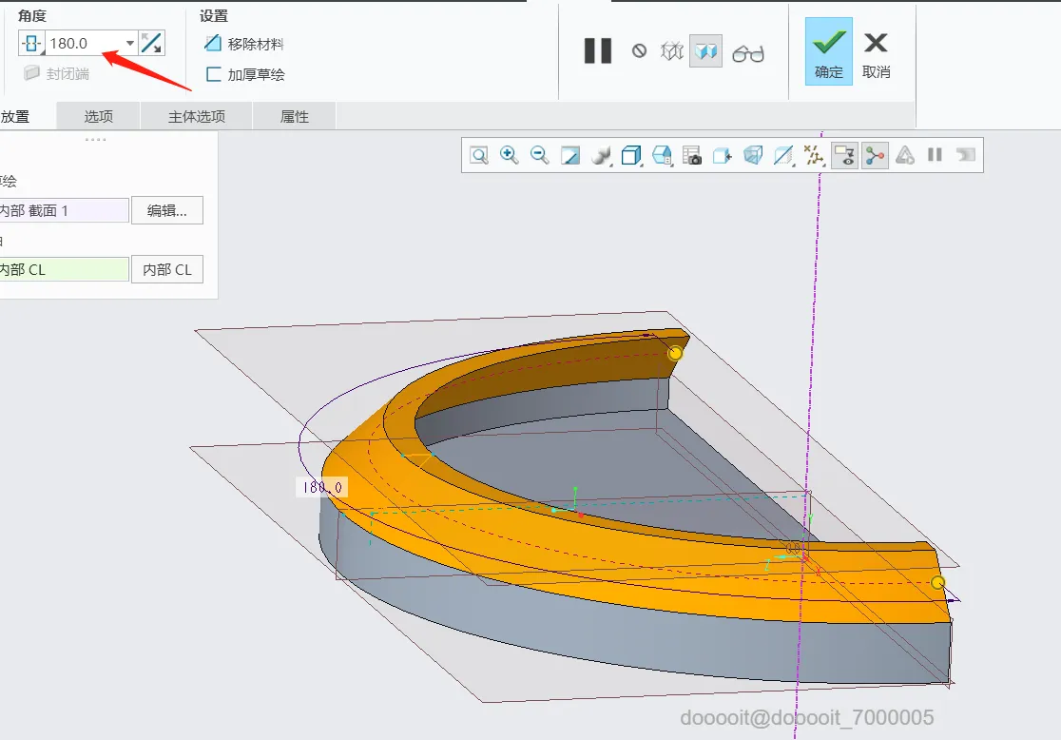Click the glasses verify preview icon
The height and width of the screenshot is (740, 1061).
(x=748, y=52)
